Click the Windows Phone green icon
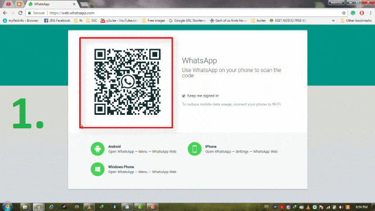Image resolution: width=375 pixels, height=211 pixels. click(97, 169)
